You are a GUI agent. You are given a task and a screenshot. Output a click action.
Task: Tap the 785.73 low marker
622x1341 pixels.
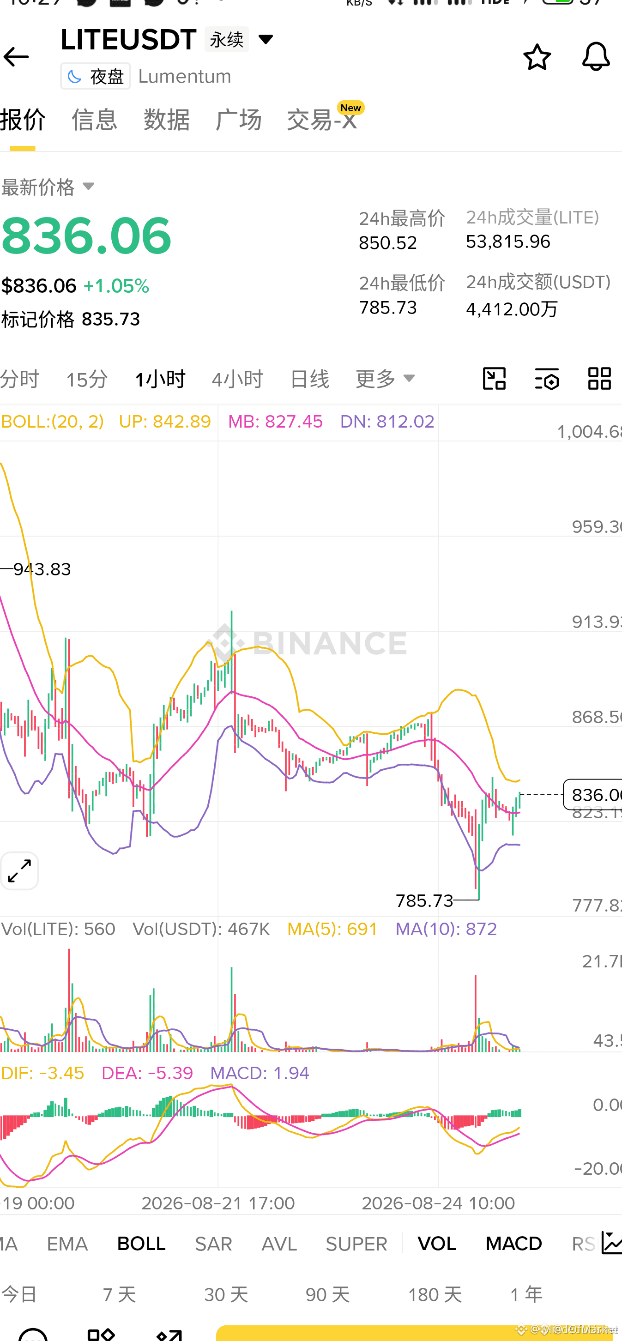[x=425, y=900]
